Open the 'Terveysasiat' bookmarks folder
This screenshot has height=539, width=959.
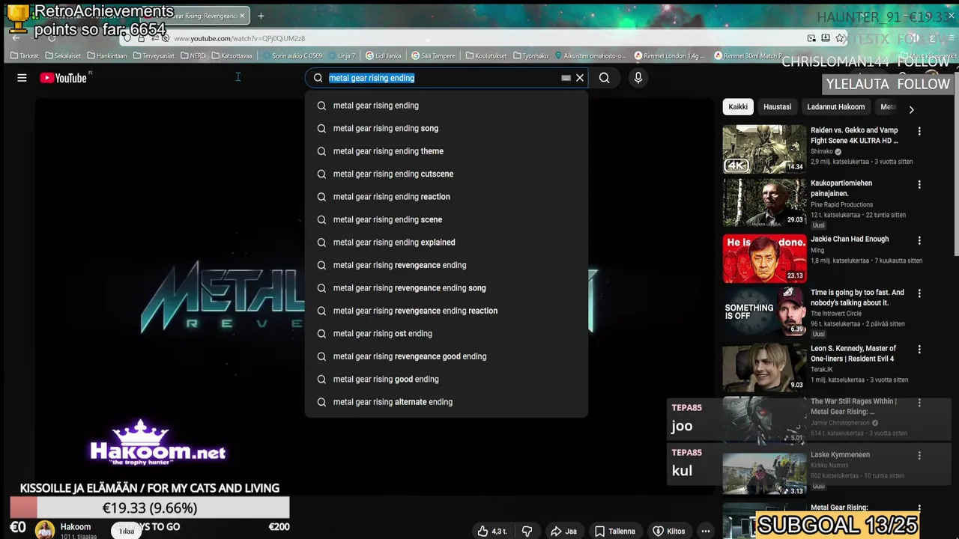[154, 55]
